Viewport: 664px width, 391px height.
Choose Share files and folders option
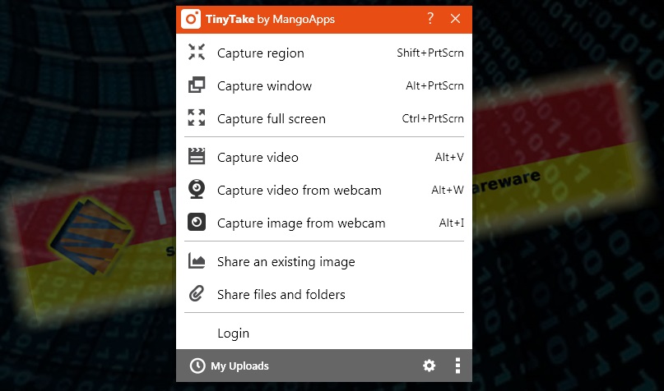(x=281, y=294)
